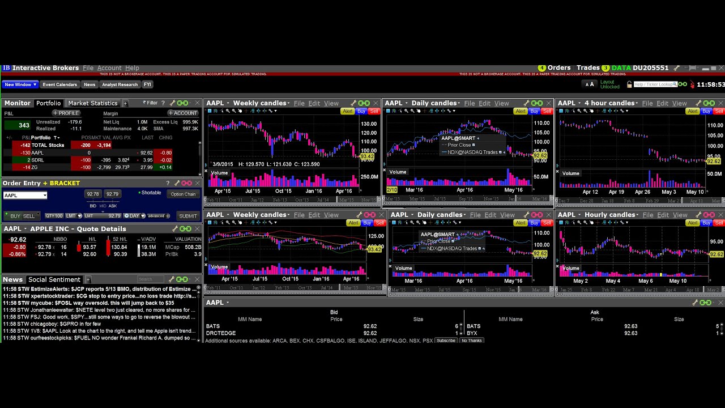This screenshot has height=408, width=725.
Task: Click time range scrollbar under top Weekly chart
Action: [x=292, y=200]
